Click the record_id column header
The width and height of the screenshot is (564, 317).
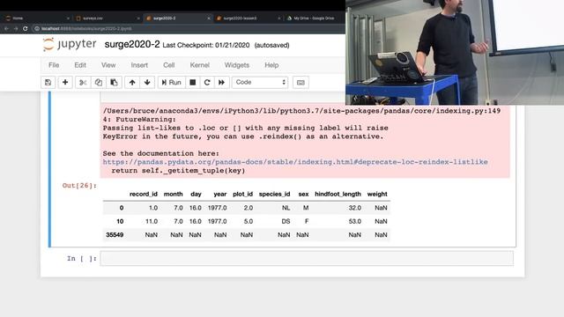click(x=144, y=194)
